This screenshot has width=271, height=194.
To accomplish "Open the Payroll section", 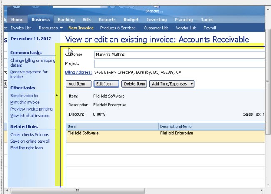I will click(x=209, y=28).
